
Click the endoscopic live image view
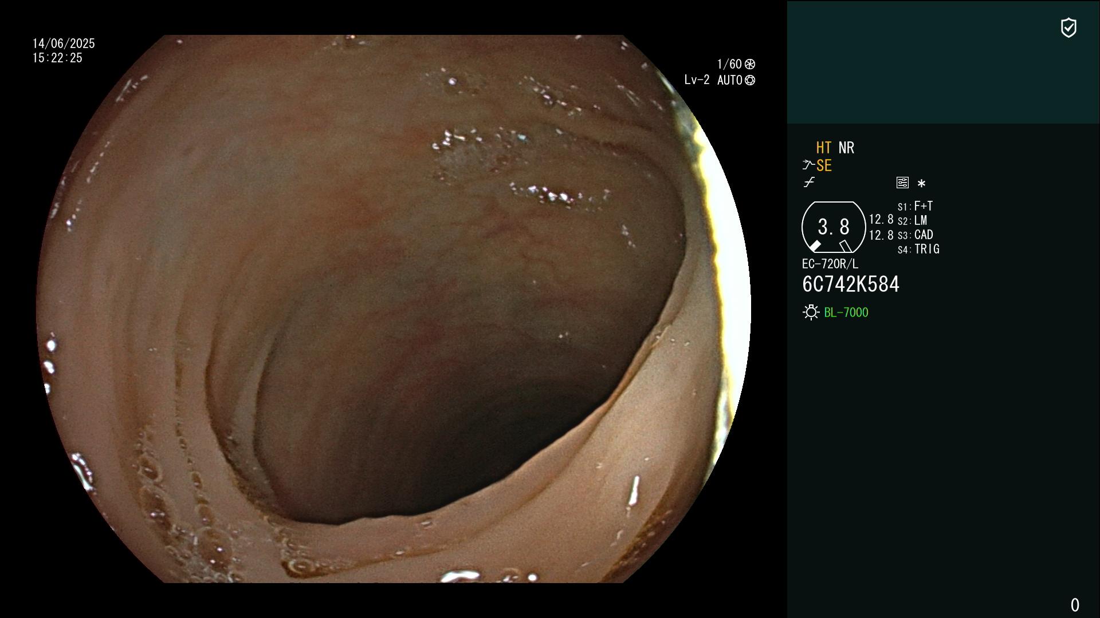[x=394, y=309]
